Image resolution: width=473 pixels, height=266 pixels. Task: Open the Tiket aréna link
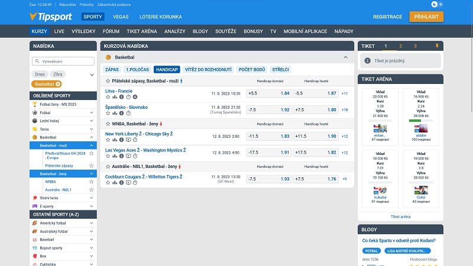click(x=400, y=216)
